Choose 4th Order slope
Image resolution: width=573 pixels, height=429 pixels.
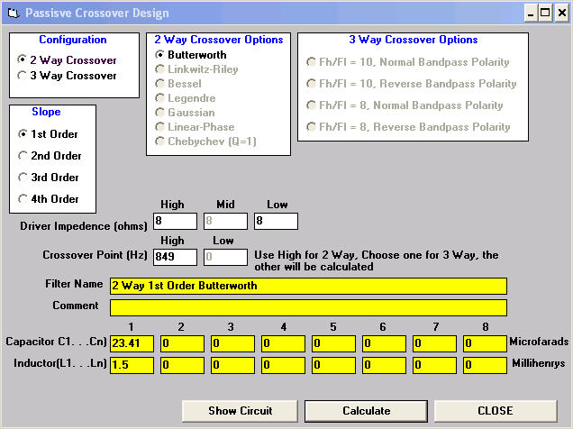point(49,199)
